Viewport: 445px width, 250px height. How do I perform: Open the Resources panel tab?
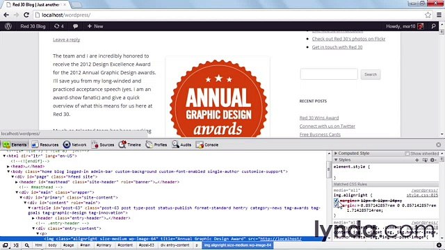44,144
